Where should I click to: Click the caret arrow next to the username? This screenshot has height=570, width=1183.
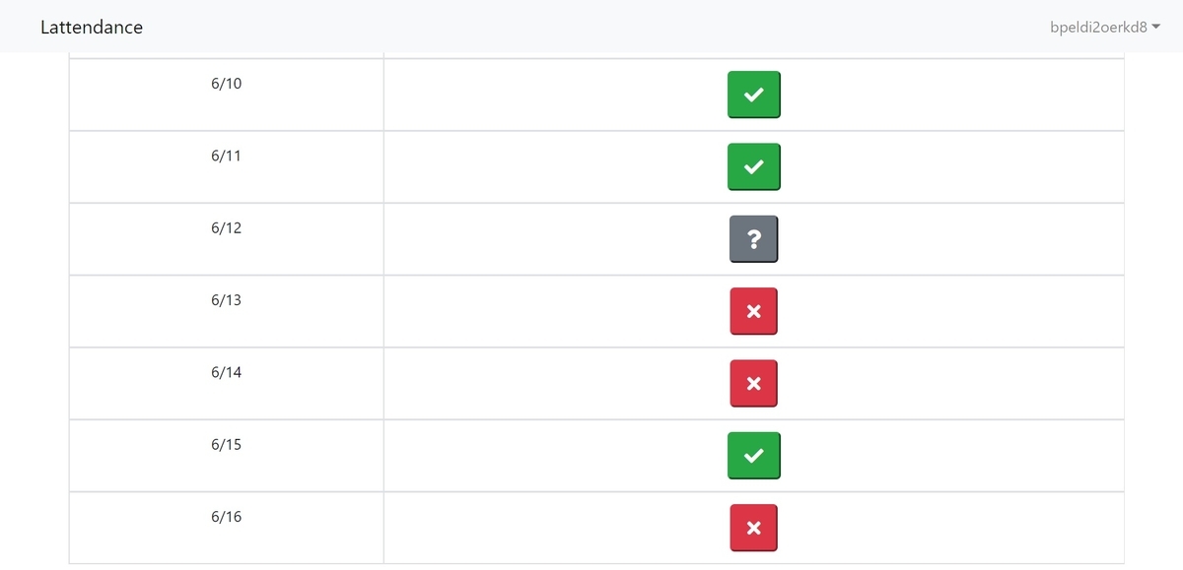[x=1154, y=28]
